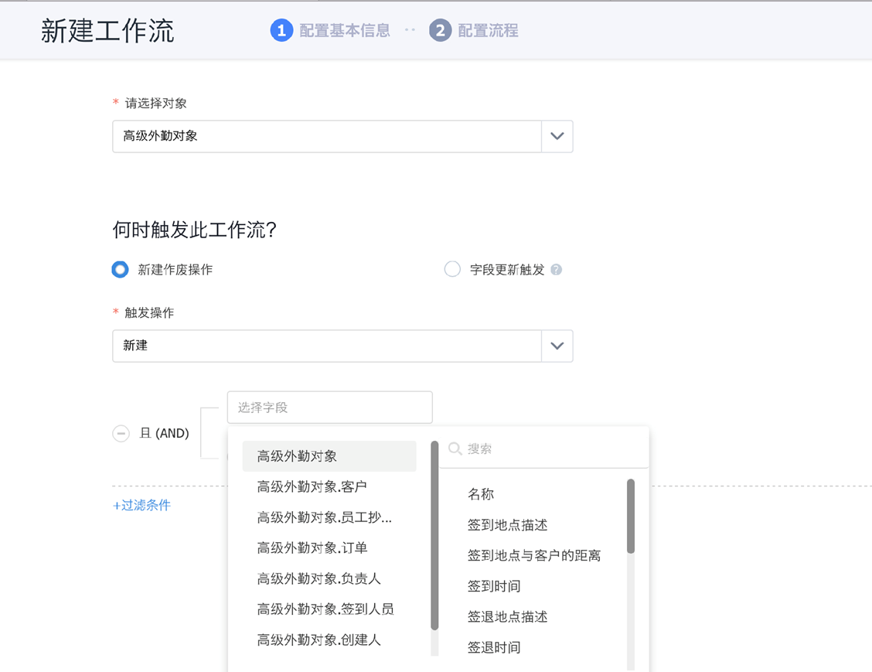Choose 高级外勤对象.订单 in the object list

pyautogui.click(x=312, y=547)
